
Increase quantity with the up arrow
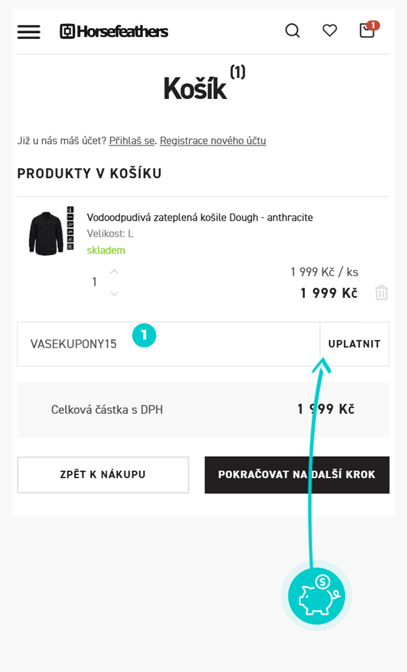(114, 271)
